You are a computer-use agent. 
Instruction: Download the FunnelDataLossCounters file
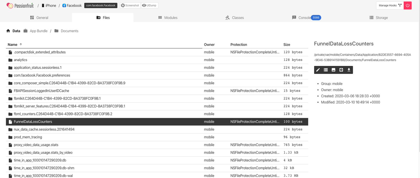click(349, 70)
